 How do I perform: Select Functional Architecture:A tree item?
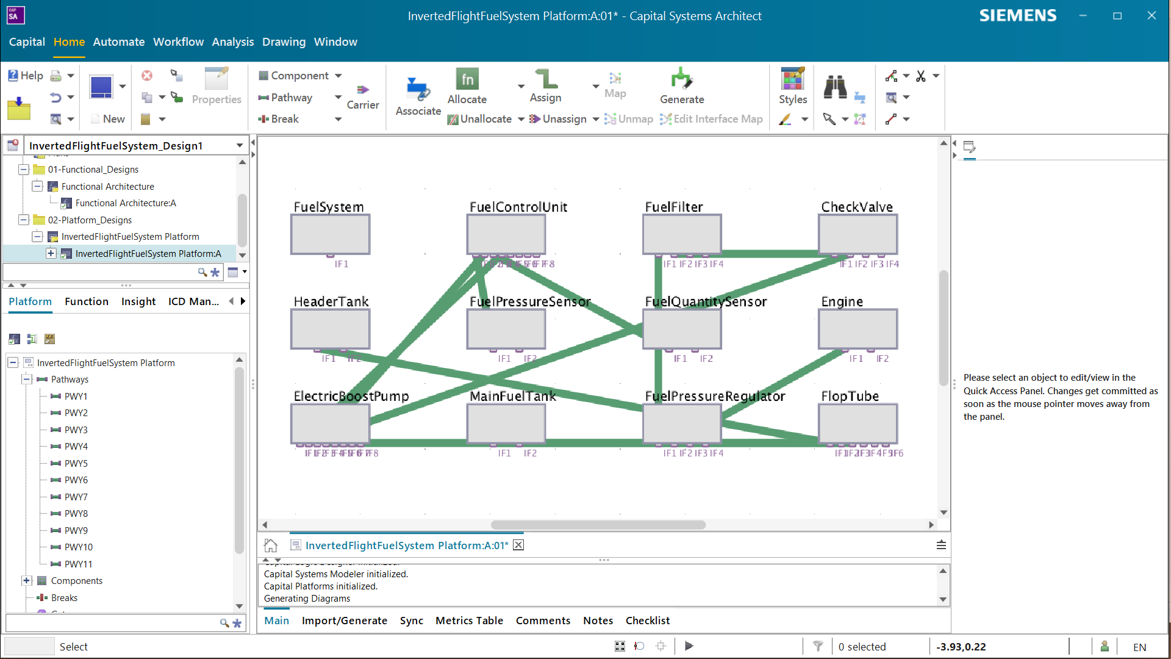(x=126, y=203)
